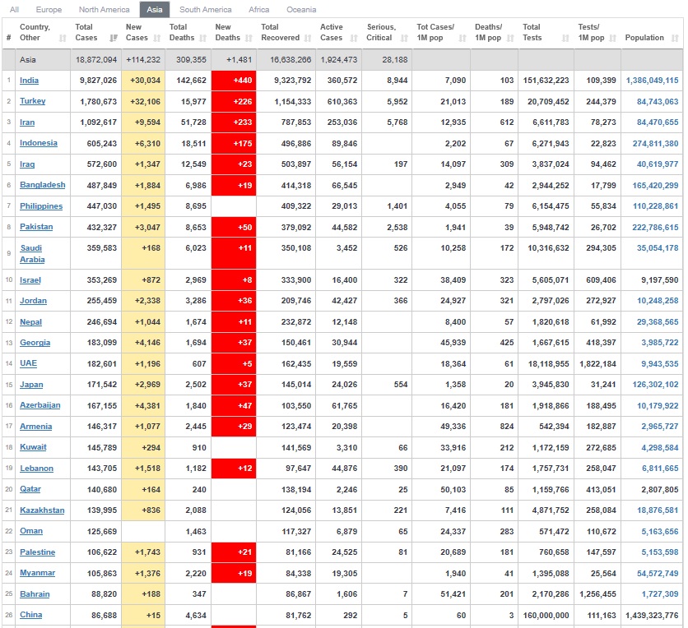Open the Myanmar country link
This screenshot has height=628, width=688.
[38, 573]
